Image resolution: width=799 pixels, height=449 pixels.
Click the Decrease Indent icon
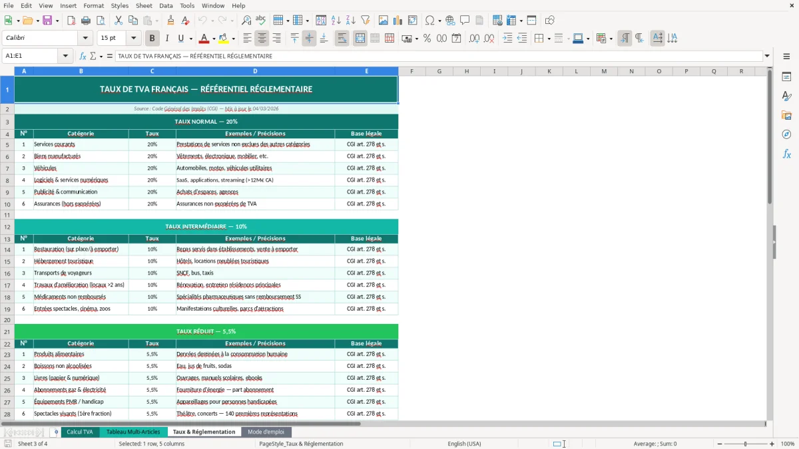(x=522, y=39)
